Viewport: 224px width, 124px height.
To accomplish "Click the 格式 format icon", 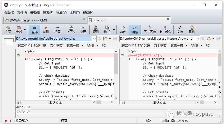I will (107, 30).
